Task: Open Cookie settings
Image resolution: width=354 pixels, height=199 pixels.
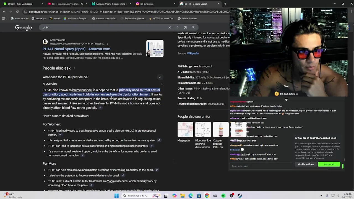Action: (x=306, y=164)
